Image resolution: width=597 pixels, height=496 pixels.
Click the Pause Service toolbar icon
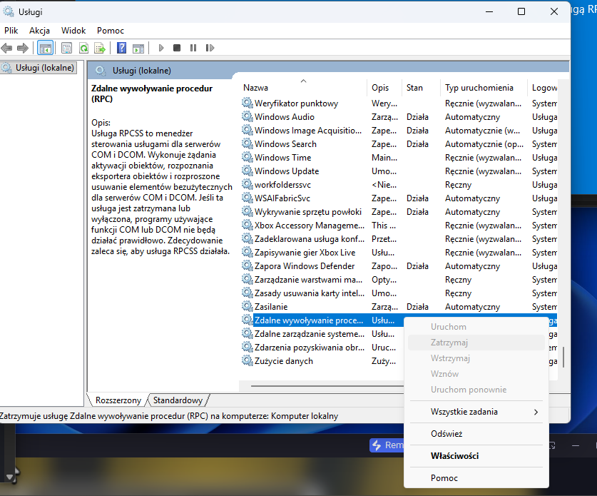tap(193, 48)
